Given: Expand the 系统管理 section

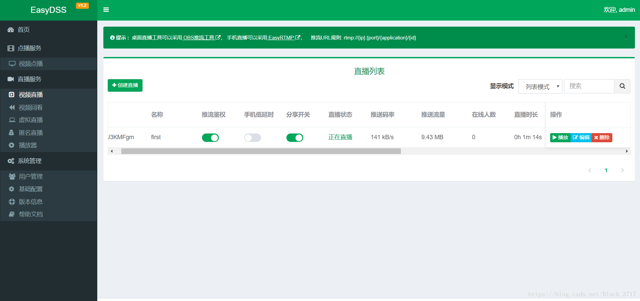Looking at the screenshot, I should (x=49, y=161).
